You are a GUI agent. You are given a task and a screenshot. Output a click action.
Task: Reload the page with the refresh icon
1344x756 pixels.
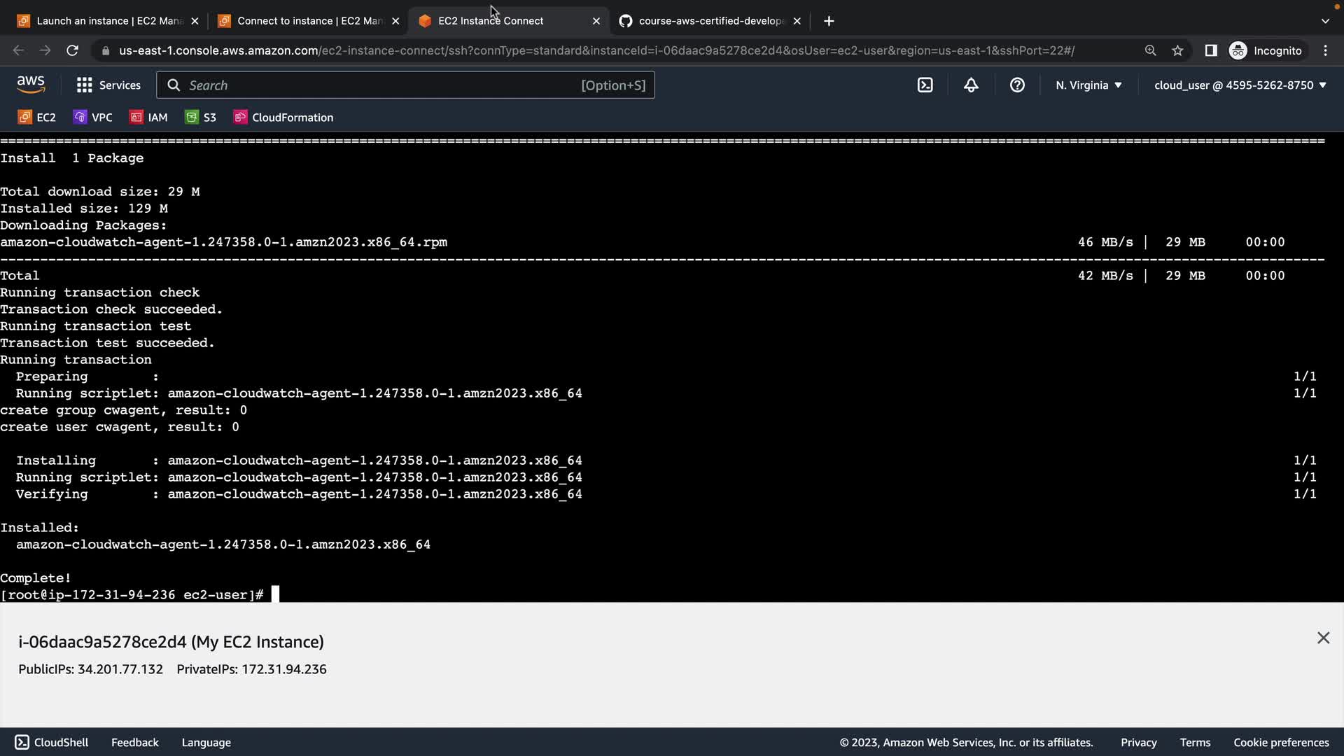click(72, 50)
